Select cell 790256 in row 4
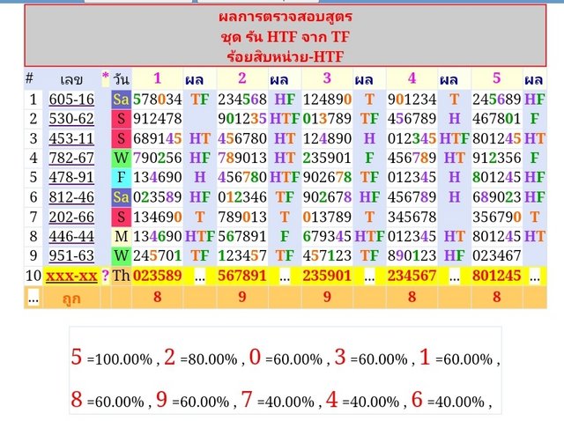The height and width of the screenshot is (421, 564). click(x=157, y=159)
